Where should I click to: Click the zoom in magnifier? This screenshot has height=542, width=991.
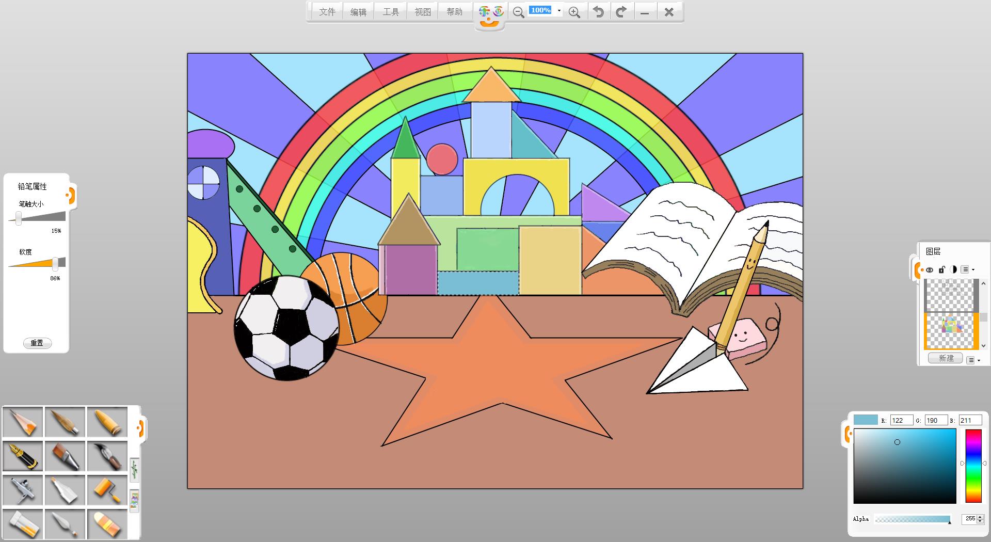[574, 12]
